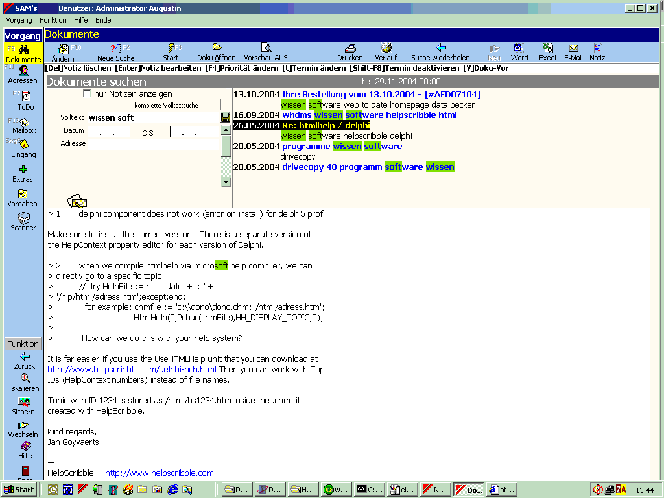The height and width of the screenshot is (498, 664).
Task: Click save disk icon beside Volltext
Action: 226,117
